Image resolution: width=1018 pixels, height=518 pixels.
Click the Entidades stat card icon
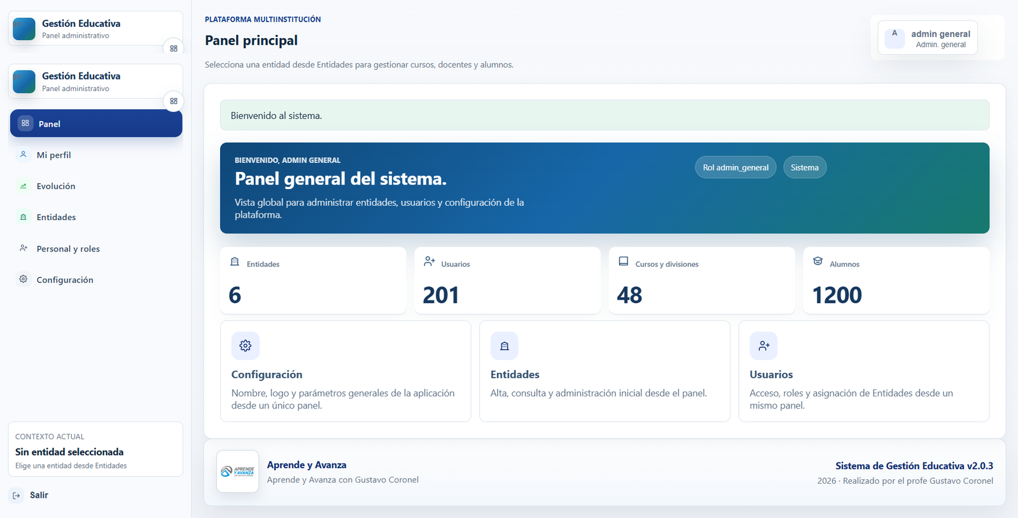(235, 262)
